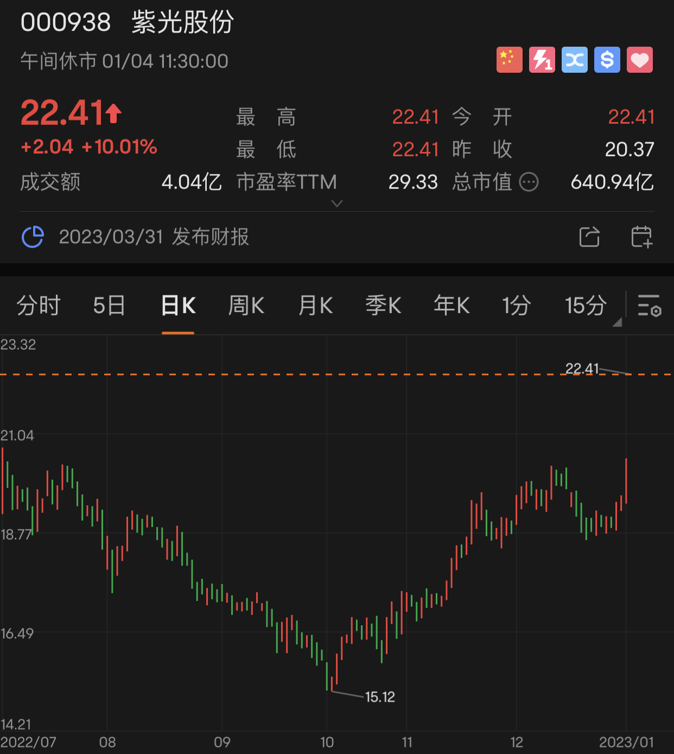Tap the 2023/01 date axis label

pyautogui.click(x=626, y=742)
